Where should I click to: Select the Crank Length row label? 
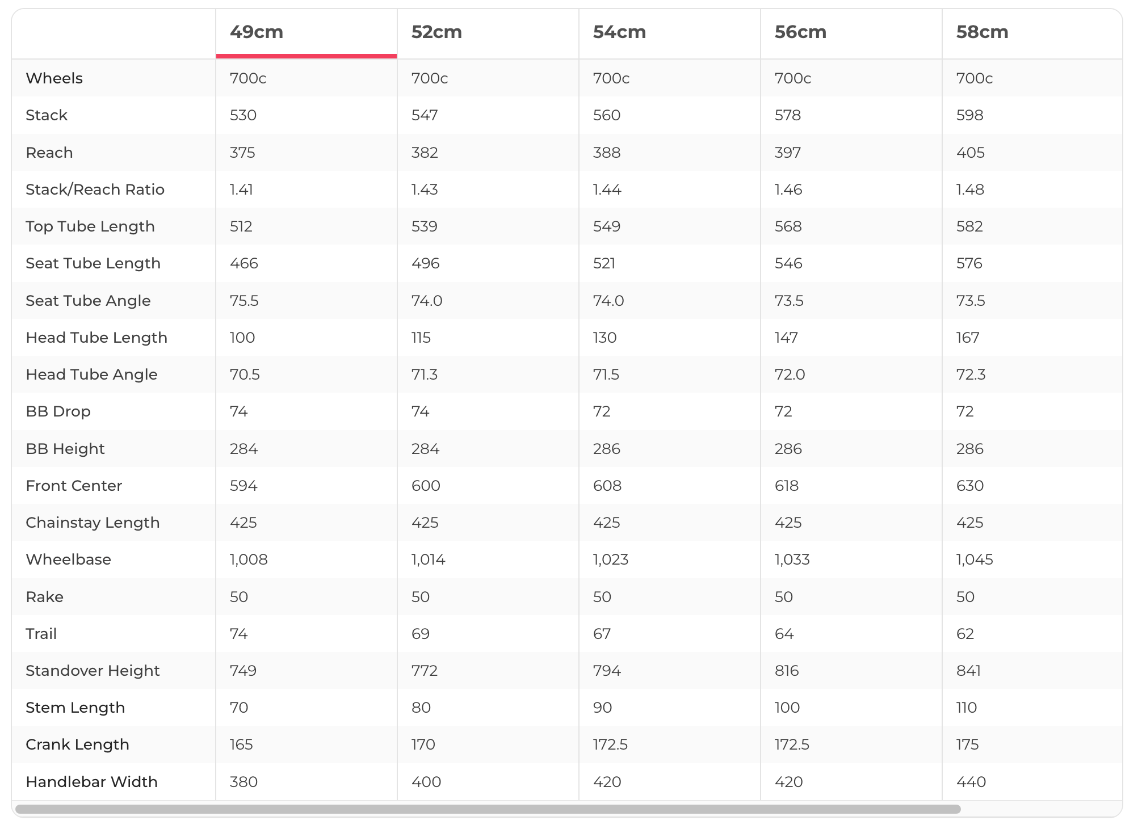click(77, 744)
